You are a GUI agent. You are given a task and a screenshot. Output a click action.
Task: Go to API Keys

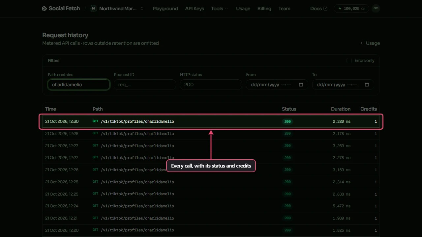click(x=195, y=9)
